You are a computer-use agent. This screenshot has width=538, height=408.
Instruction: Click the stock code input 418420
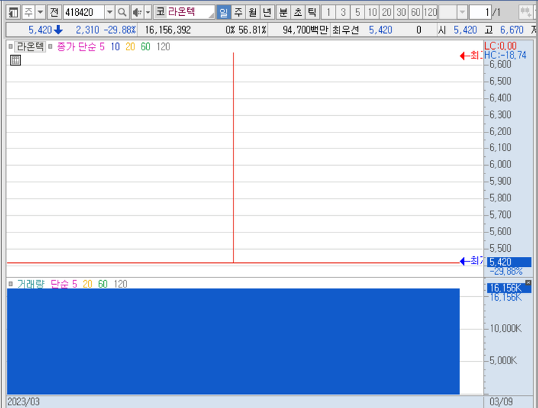pos(83,13)
